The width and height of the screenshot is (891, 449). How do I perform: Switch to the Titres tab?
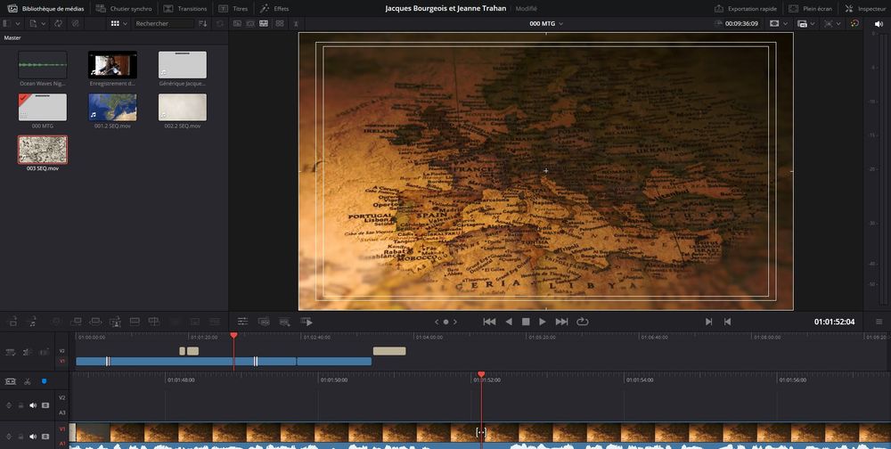tap(233, 8)
